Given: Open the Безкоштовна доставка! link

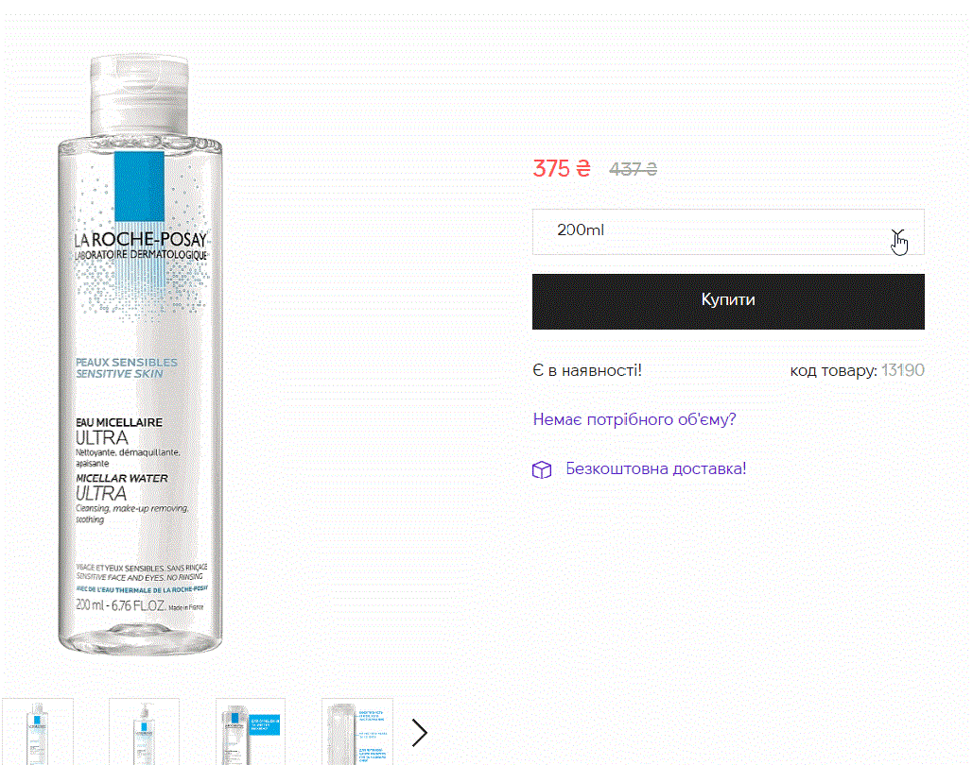Looking at the screenshot, I should tap(656, 468).
